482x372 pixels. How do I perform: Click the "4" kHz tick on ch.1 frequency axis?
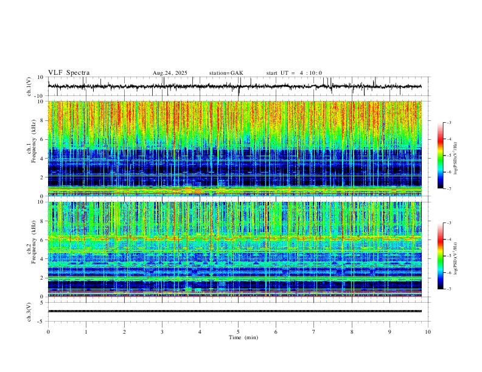tap(43, 159)
